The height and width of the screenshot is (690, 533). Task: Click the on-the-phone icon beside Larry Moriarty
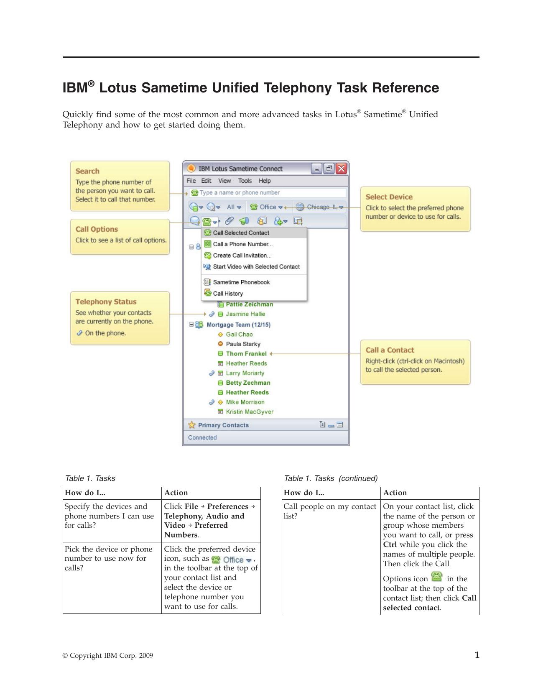(x=212, y=373)
